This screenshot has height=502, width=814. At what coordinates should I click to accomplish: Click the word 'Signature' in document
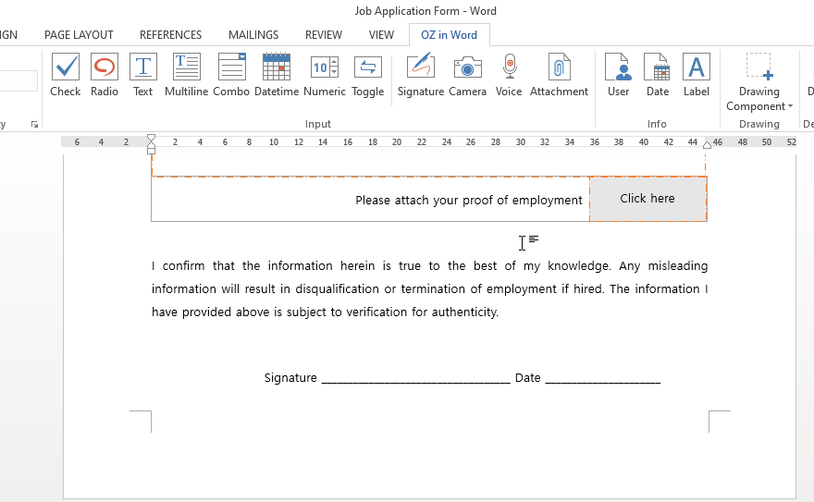pos(290,378)
